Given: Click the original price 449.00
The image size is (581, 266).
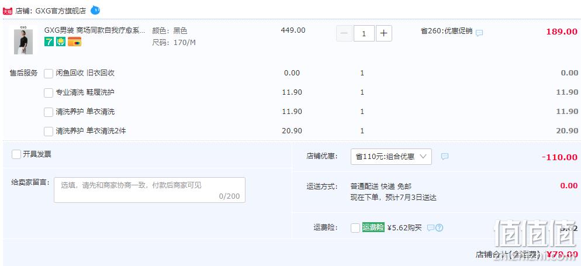Looking at the screenshot, I should click(x=293, y=30).
